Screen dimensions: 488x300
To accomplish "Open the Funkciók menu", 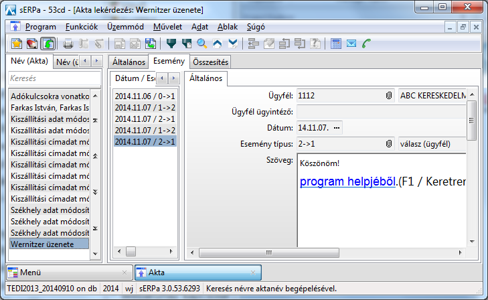I will pos(82,27).
